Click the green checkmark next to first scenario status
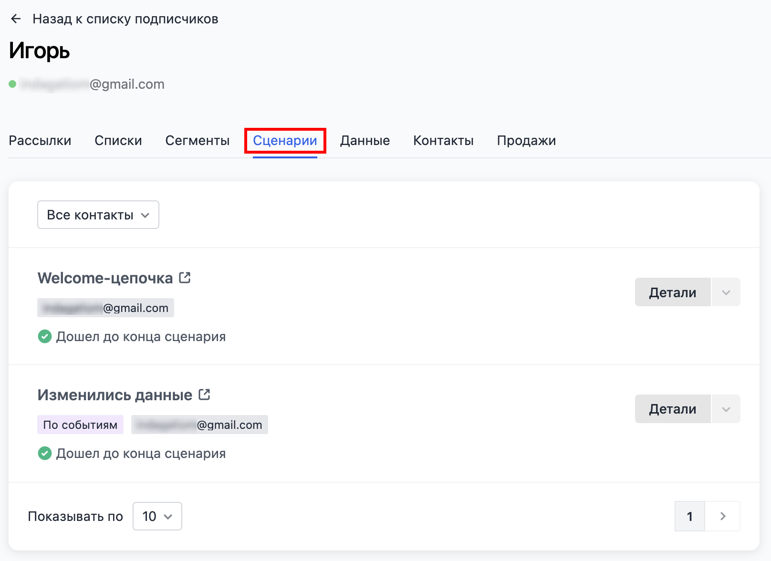771x561 pixels. click(44, 336)
